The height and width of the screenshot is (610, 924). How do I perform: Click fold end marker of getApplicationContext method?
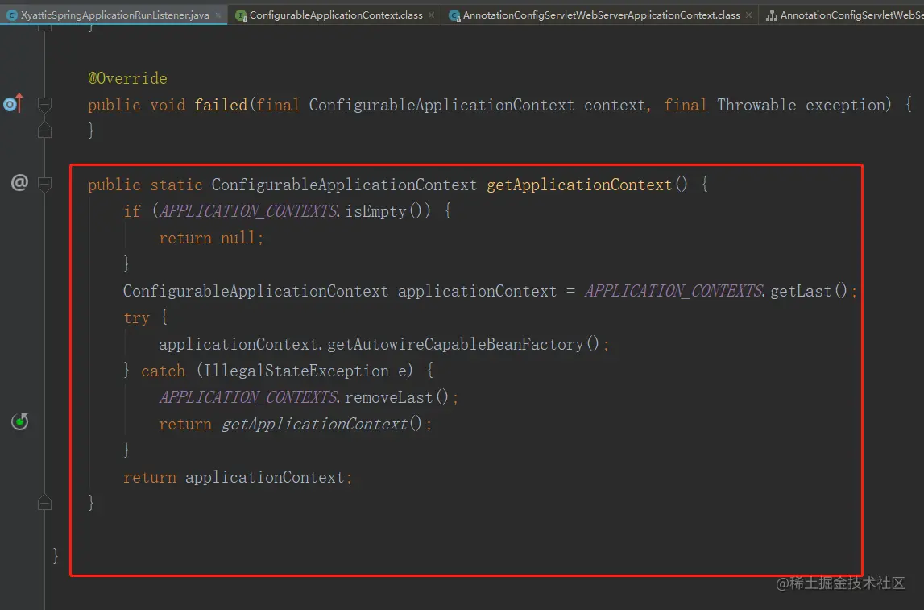point(45,503)
